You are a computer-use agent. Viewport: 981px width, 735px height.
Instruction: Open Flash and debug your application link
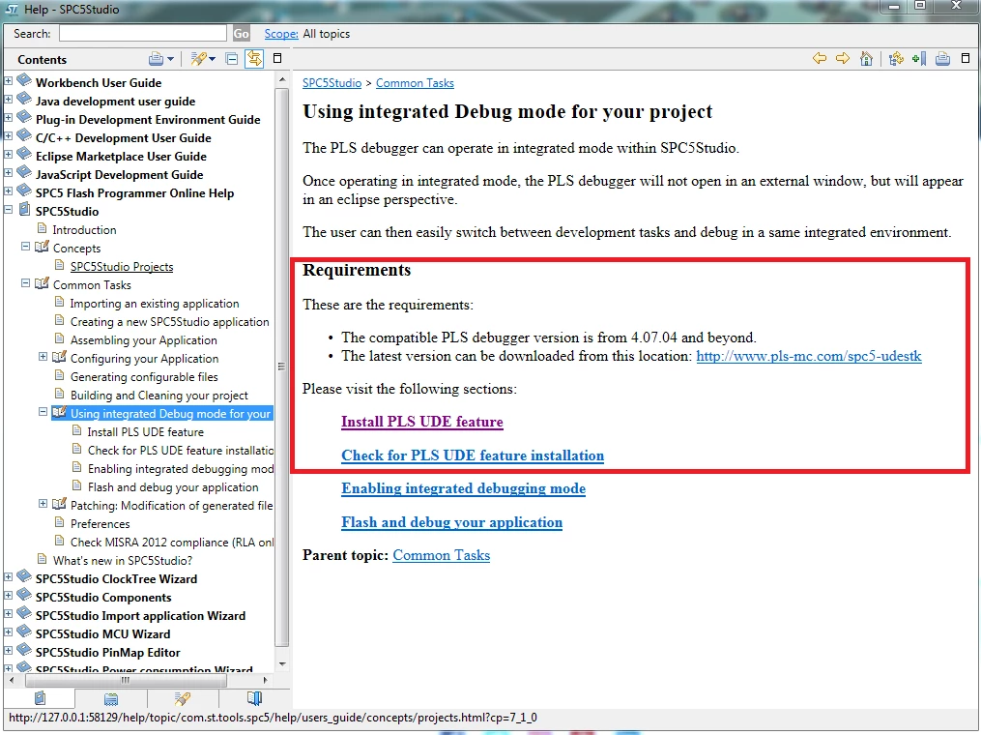pos(451,522)
